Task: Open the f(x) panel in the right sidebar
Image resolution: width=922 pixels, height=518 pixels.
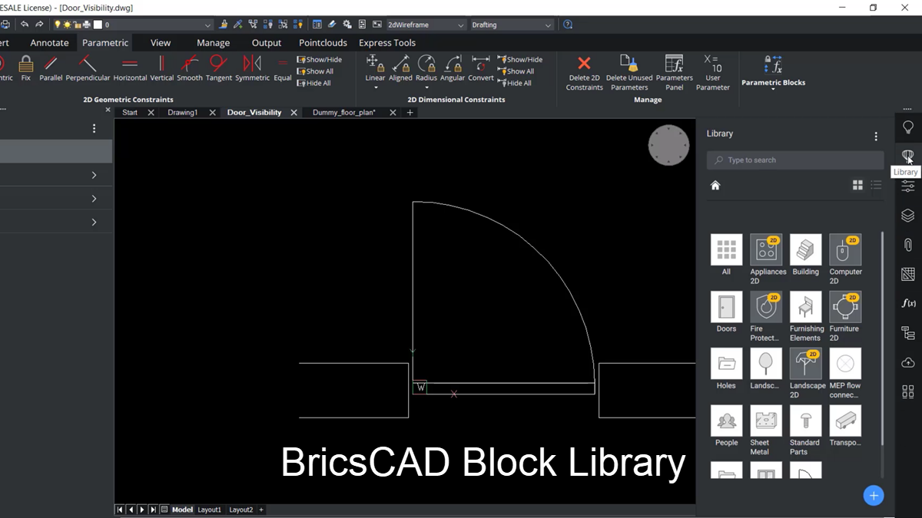Action: [907, 303]
